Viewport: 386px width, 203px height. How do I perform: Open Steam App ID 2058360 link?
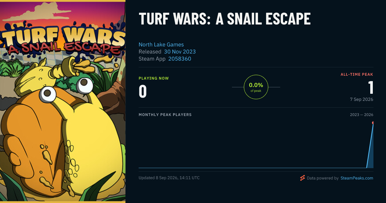[179, 59]
